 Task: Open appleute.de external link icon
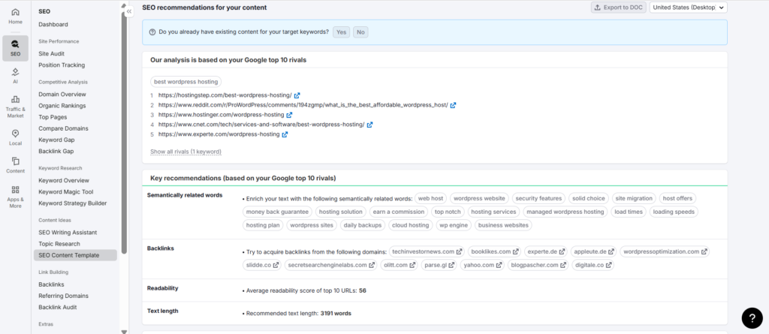[611, 251]
